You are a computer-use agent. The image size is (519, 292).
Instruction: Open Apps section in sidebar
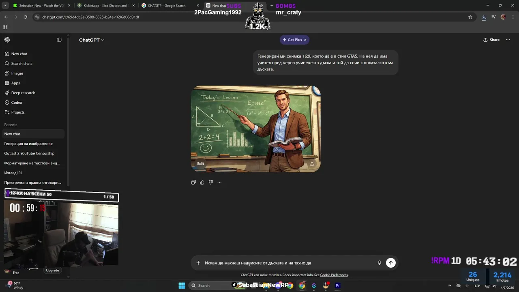click(33, 83)
